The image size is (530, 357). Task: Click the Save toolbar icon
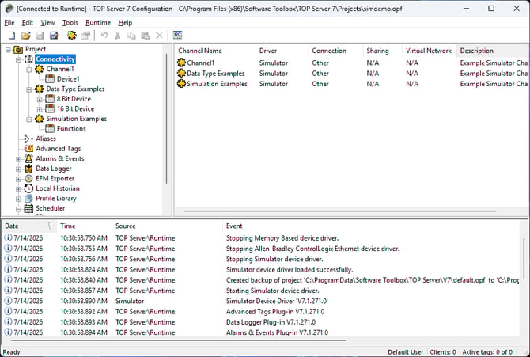pyautogui.click(x=40, y=35)
